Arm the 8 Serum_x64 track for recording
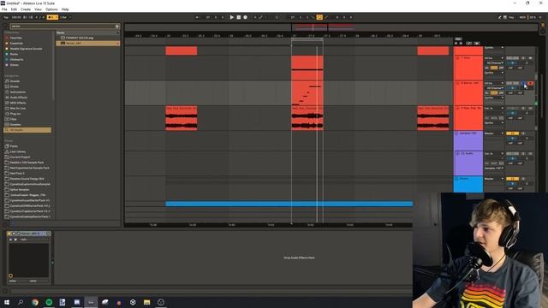Image resolution: width=548 pixels, height=308 pixels. [x=531, y=83]
